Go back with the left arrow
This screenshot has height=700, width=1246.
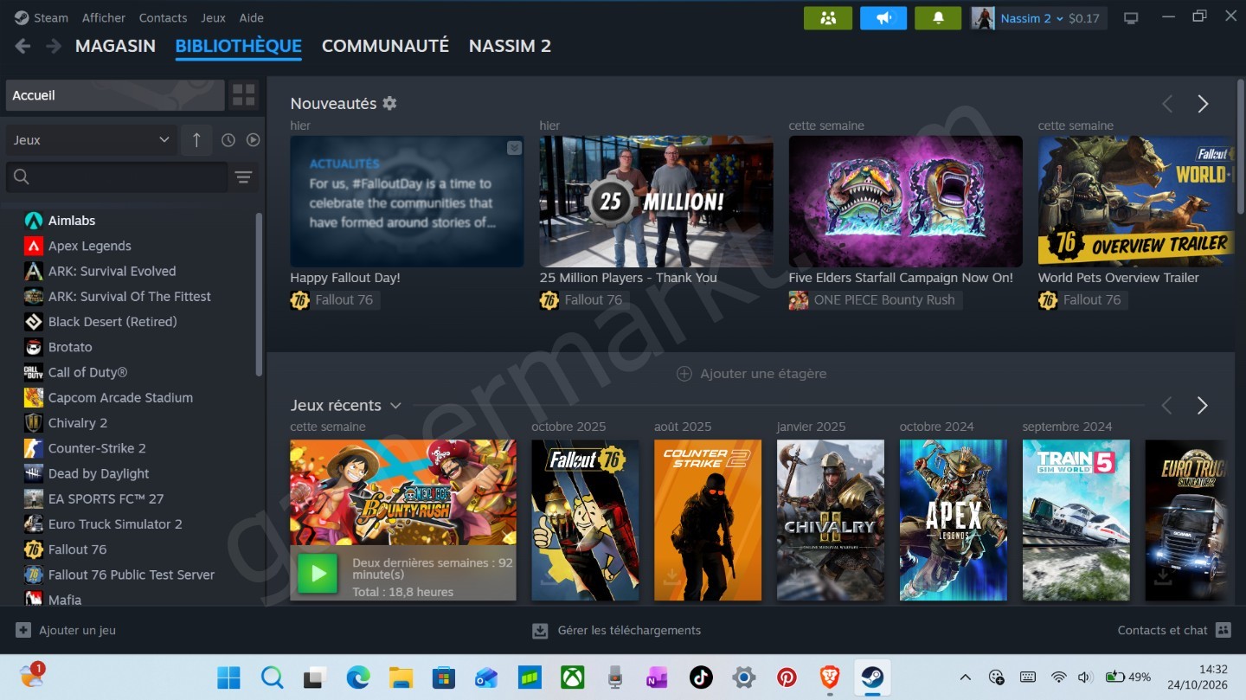22,46
